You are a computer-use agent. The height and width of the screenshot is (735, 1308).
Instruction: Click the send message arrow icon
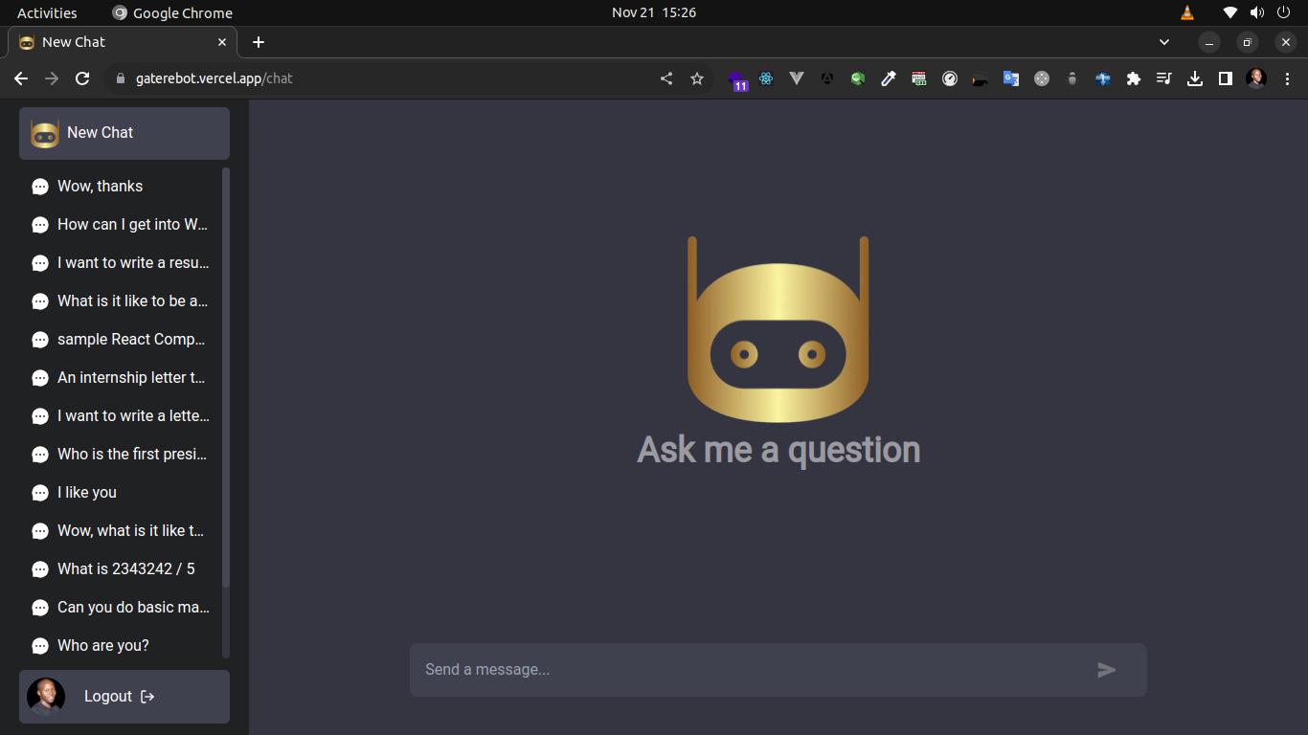click(x=1106, y=670)
